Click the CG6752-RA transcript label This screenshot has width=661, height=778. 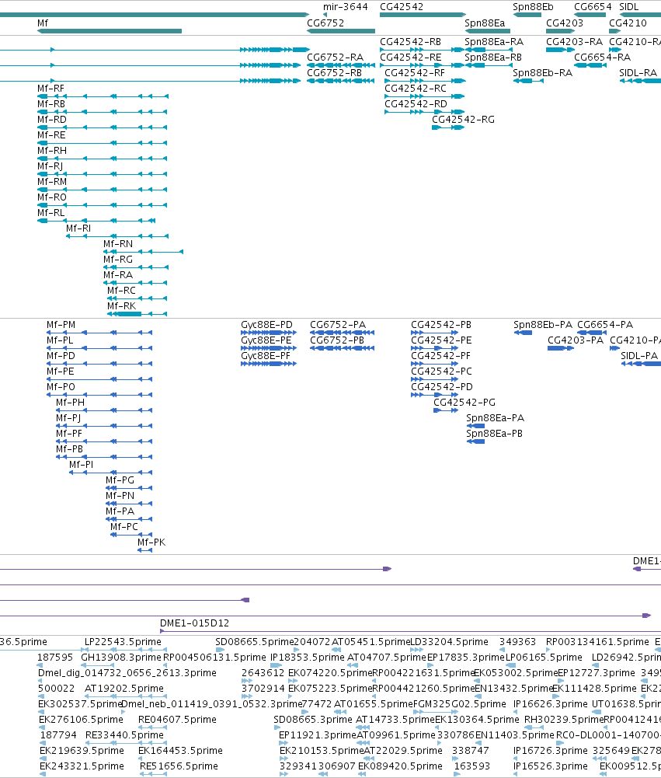pos(336,57)
